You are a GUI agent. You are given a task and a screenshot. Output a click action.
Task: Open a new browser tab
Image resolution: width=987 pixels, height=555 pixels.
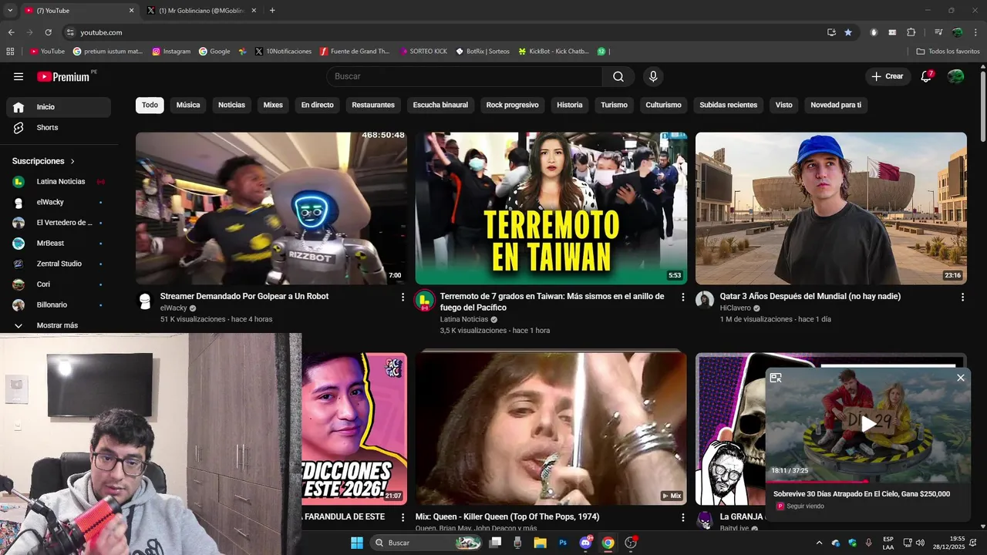272,11
